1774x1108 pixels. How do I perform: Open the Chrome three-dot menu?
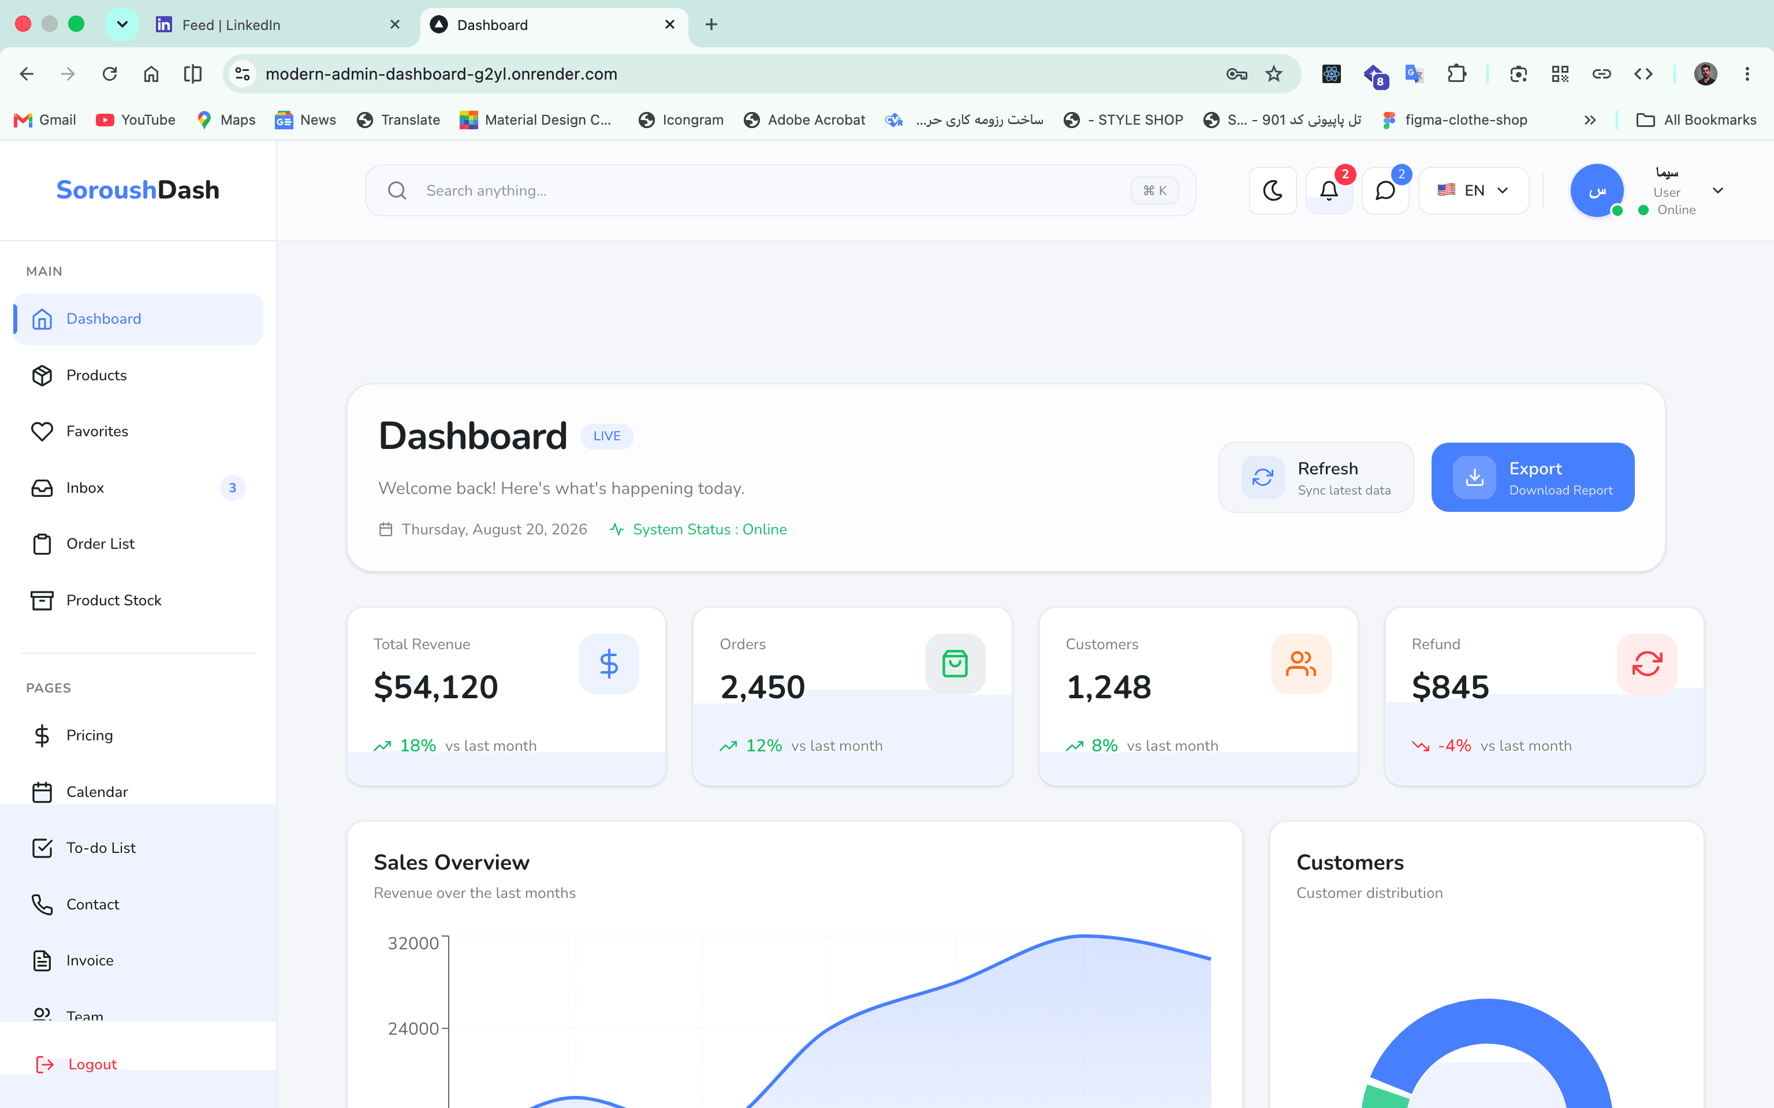point(1747,74)
